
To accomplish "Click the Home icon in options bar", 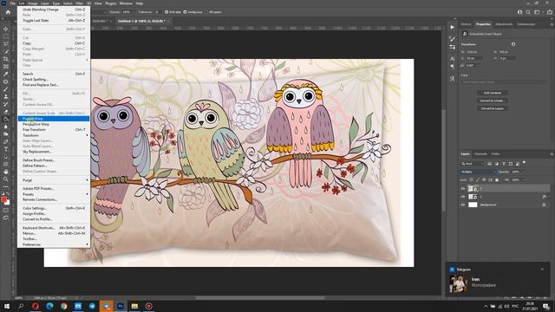I will [x=8, y=12].
